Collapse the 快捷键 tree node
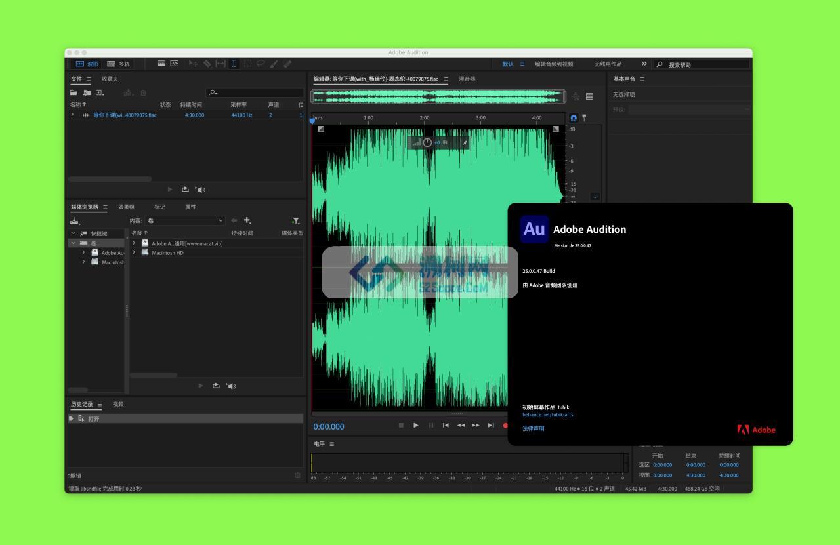This screenshot has height=545, width=840. pos(73,233)
